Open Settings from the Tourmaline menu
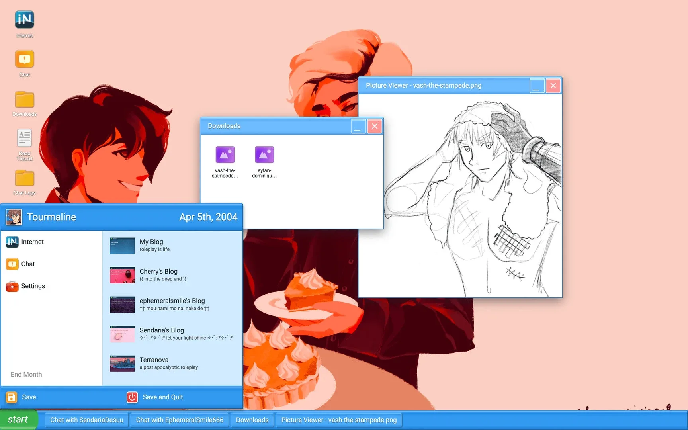Image resolution: width=688 pixels, height=430 pixels. pos(33,286)
